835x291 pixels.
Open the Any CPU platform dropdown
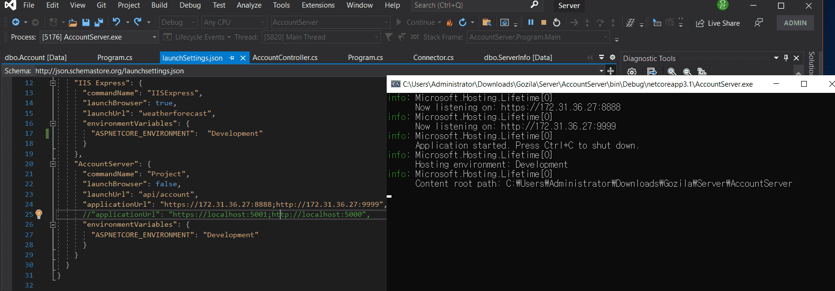point(234,22)
